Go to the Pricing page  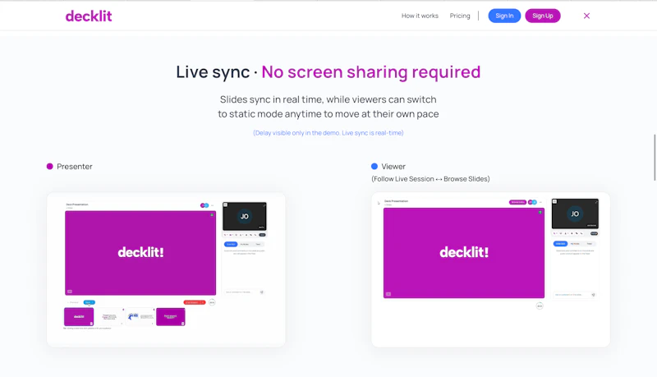click(x=460, y=16)
